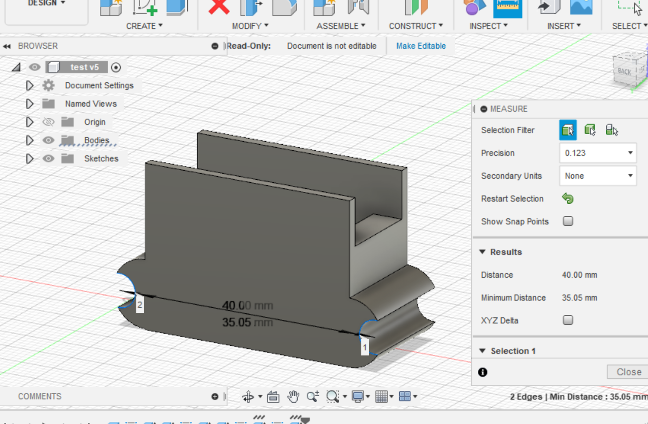Tick the XYZ Delta checkbox
This screenshot has width=648, height=424.
click(x=568, y=320)
